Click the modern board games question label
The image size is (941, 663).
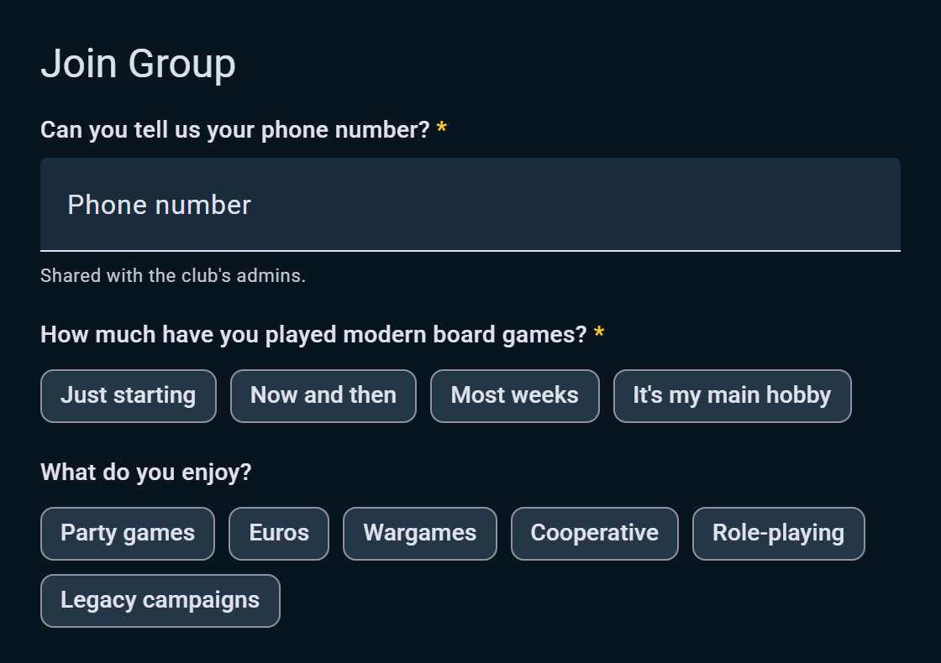click(313, 335)
